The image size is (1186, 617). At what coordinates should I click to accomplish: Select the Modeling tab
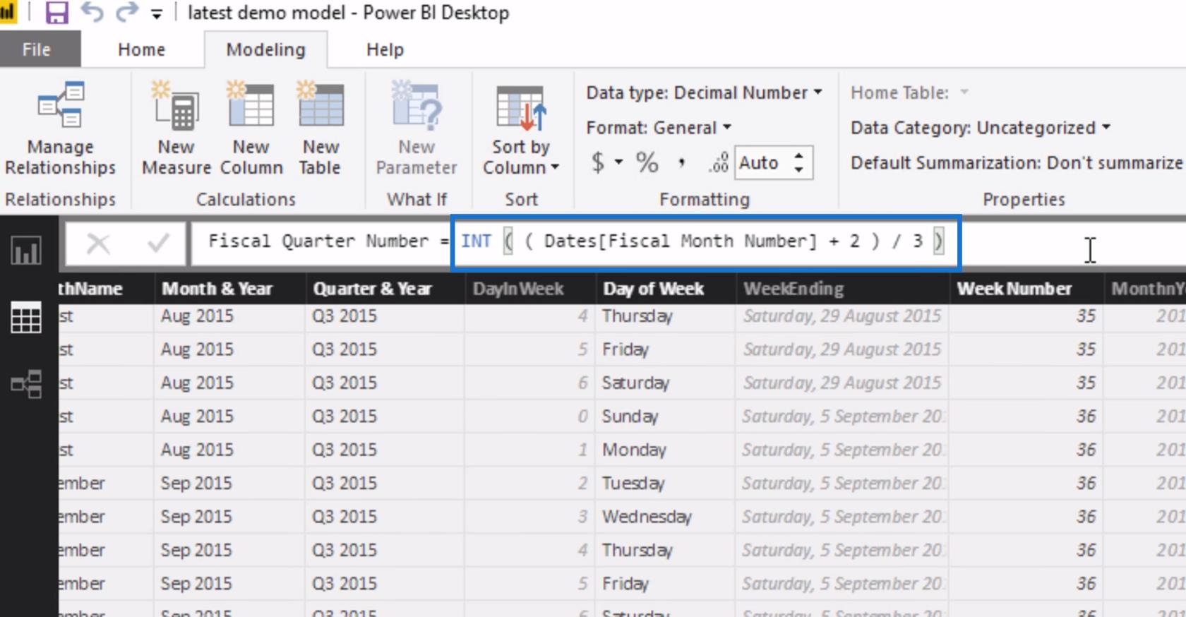pyautogui.click(x=265, y=50)
